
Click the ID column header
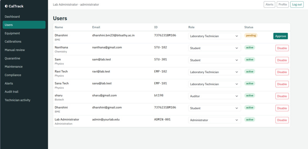[156, 27]
